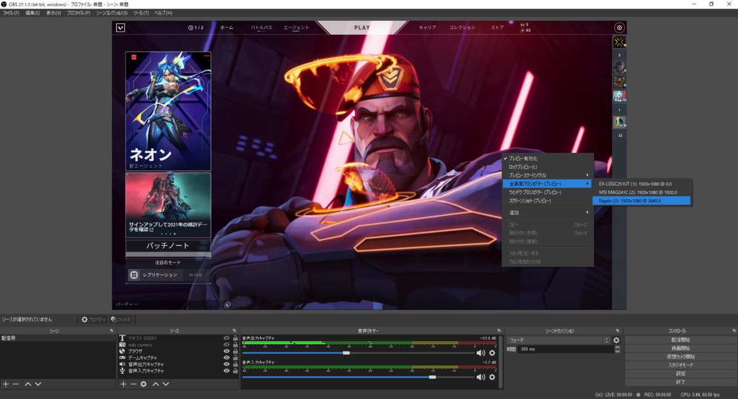Toggle lock for ゲームキャプチャ source
This screenshot has height=399, width=738.
(x=235, y=358)
